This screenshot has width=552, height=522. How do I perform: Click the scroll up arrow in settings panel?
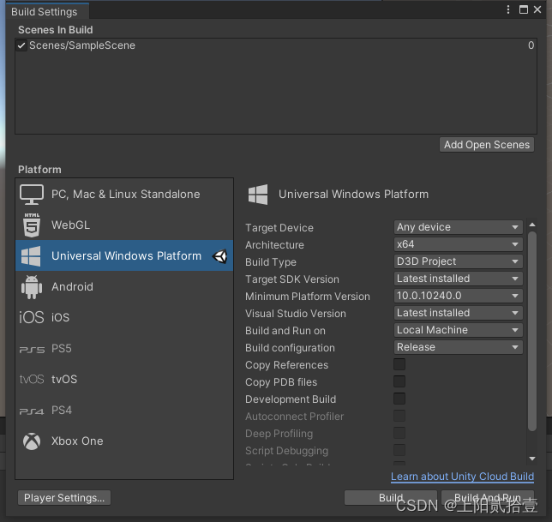(x=532, y=225)
